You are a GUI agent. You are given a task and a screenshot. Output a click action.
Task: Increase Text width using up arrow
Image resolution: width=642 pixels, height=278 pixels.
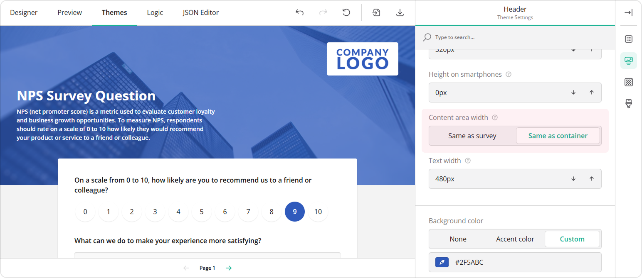(x=592, y=179)
